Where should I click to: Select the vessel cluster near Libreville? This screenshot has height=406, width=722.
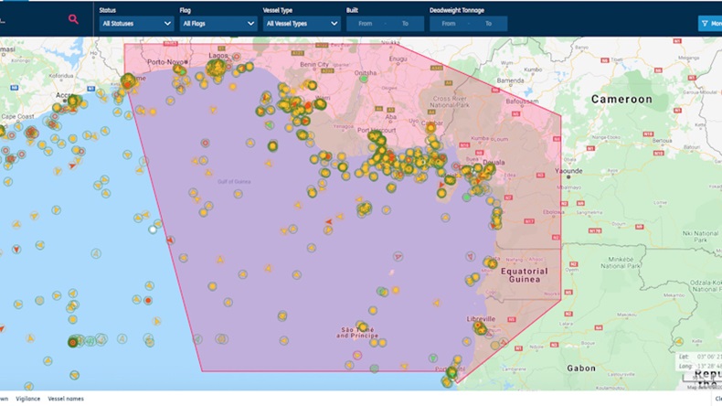coord(480,327)
